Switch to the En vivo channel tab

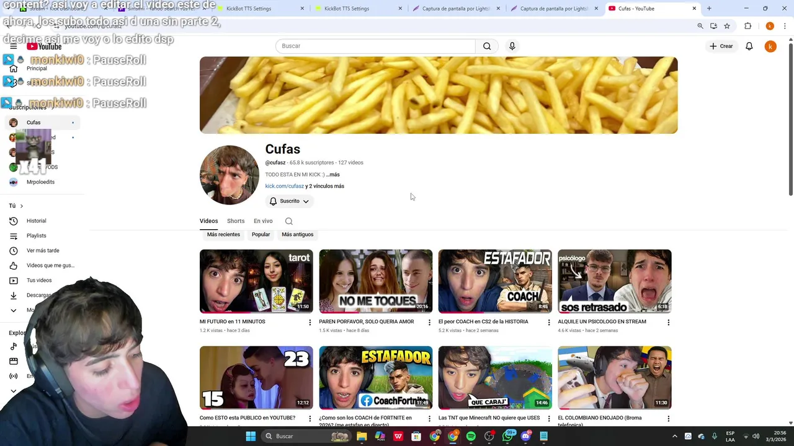tap(263, 221)
